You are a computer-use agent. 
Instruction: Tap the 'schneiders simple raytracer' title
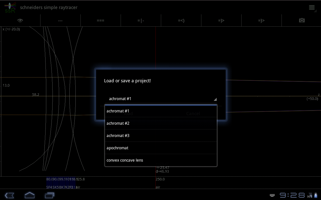click(49, 8)
